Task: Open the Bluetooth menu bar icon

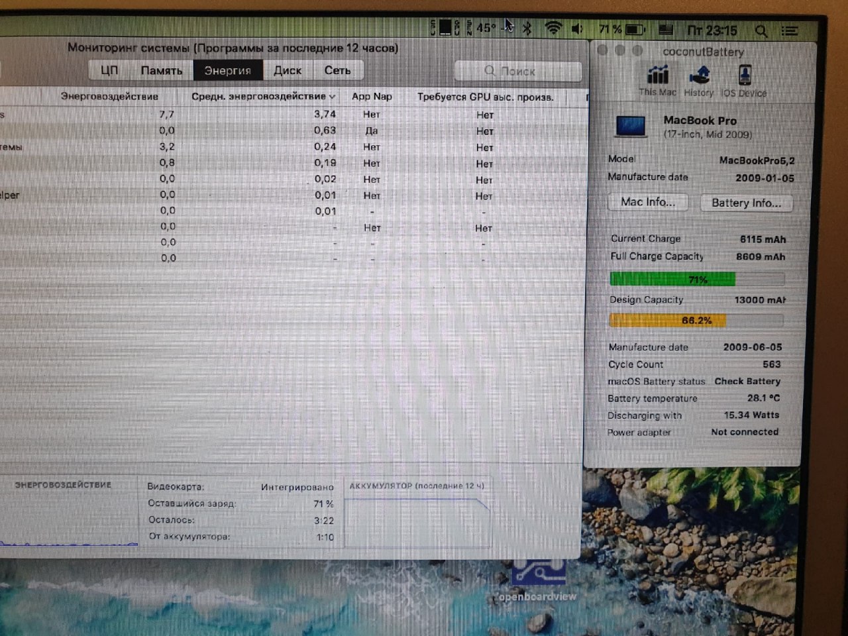Action: point(528,28)
